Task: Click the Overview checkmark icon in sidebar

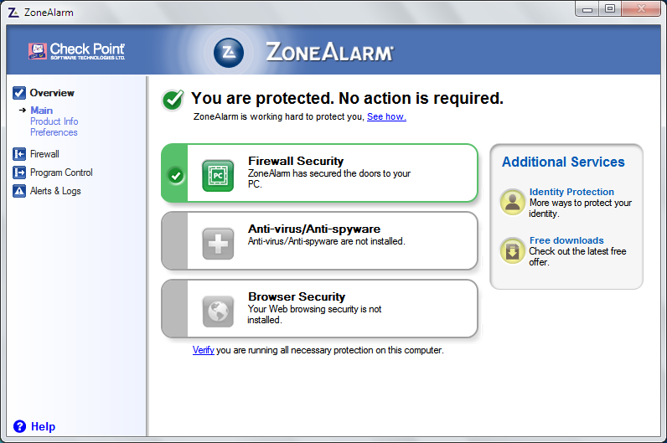Action: [x=19, y=93]
